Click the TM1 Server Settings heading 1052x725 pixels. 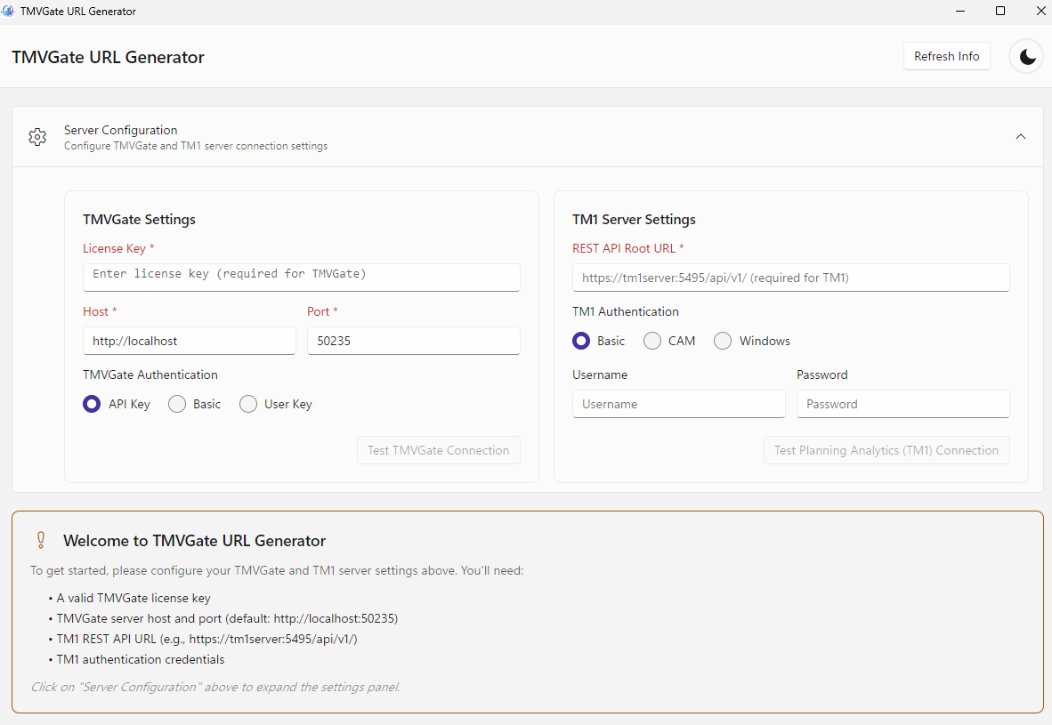(634, 220)
